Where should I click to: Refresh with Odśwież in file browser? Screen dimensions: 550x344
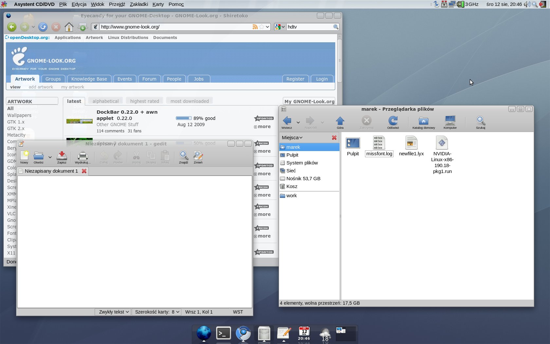(393, 123)
